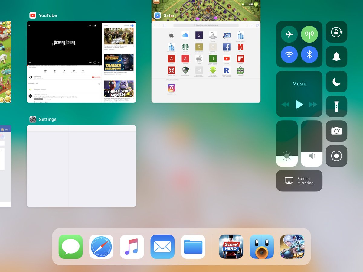The width and height of the screenshot is (363, 272).
Task: Toggle Cellular Data in Control Center
Action: [x=309, y=34]
